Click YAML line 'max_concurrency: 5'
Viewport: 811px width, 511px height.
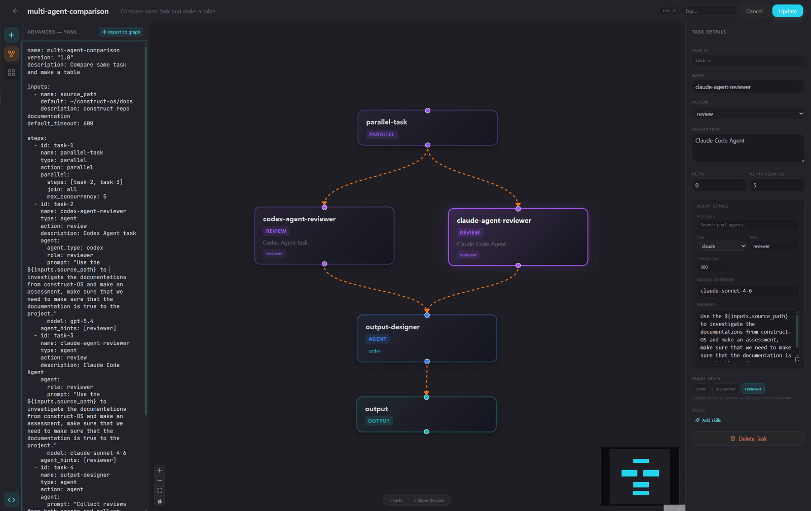click(77, 196)
